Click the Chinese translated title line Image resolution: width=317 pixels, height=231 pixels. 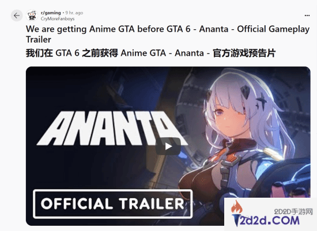click(x=150, y=53)
